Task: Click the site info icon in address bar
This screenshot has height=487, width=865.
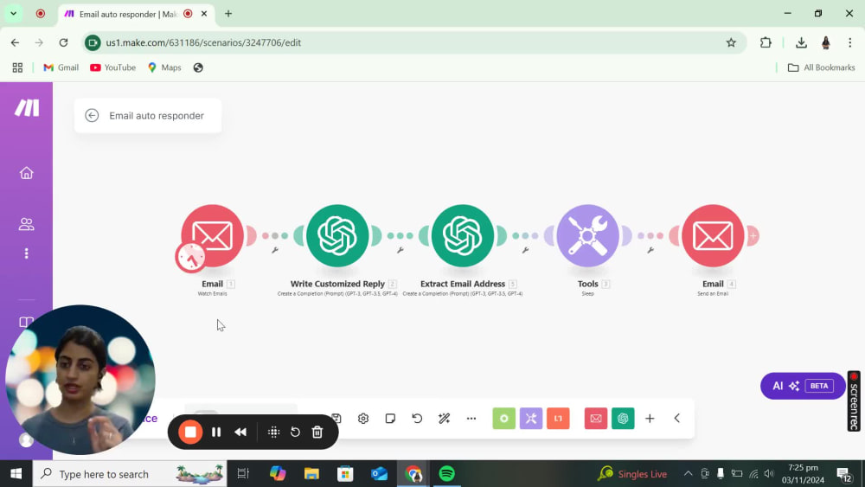Action: [x=93, y=42]
